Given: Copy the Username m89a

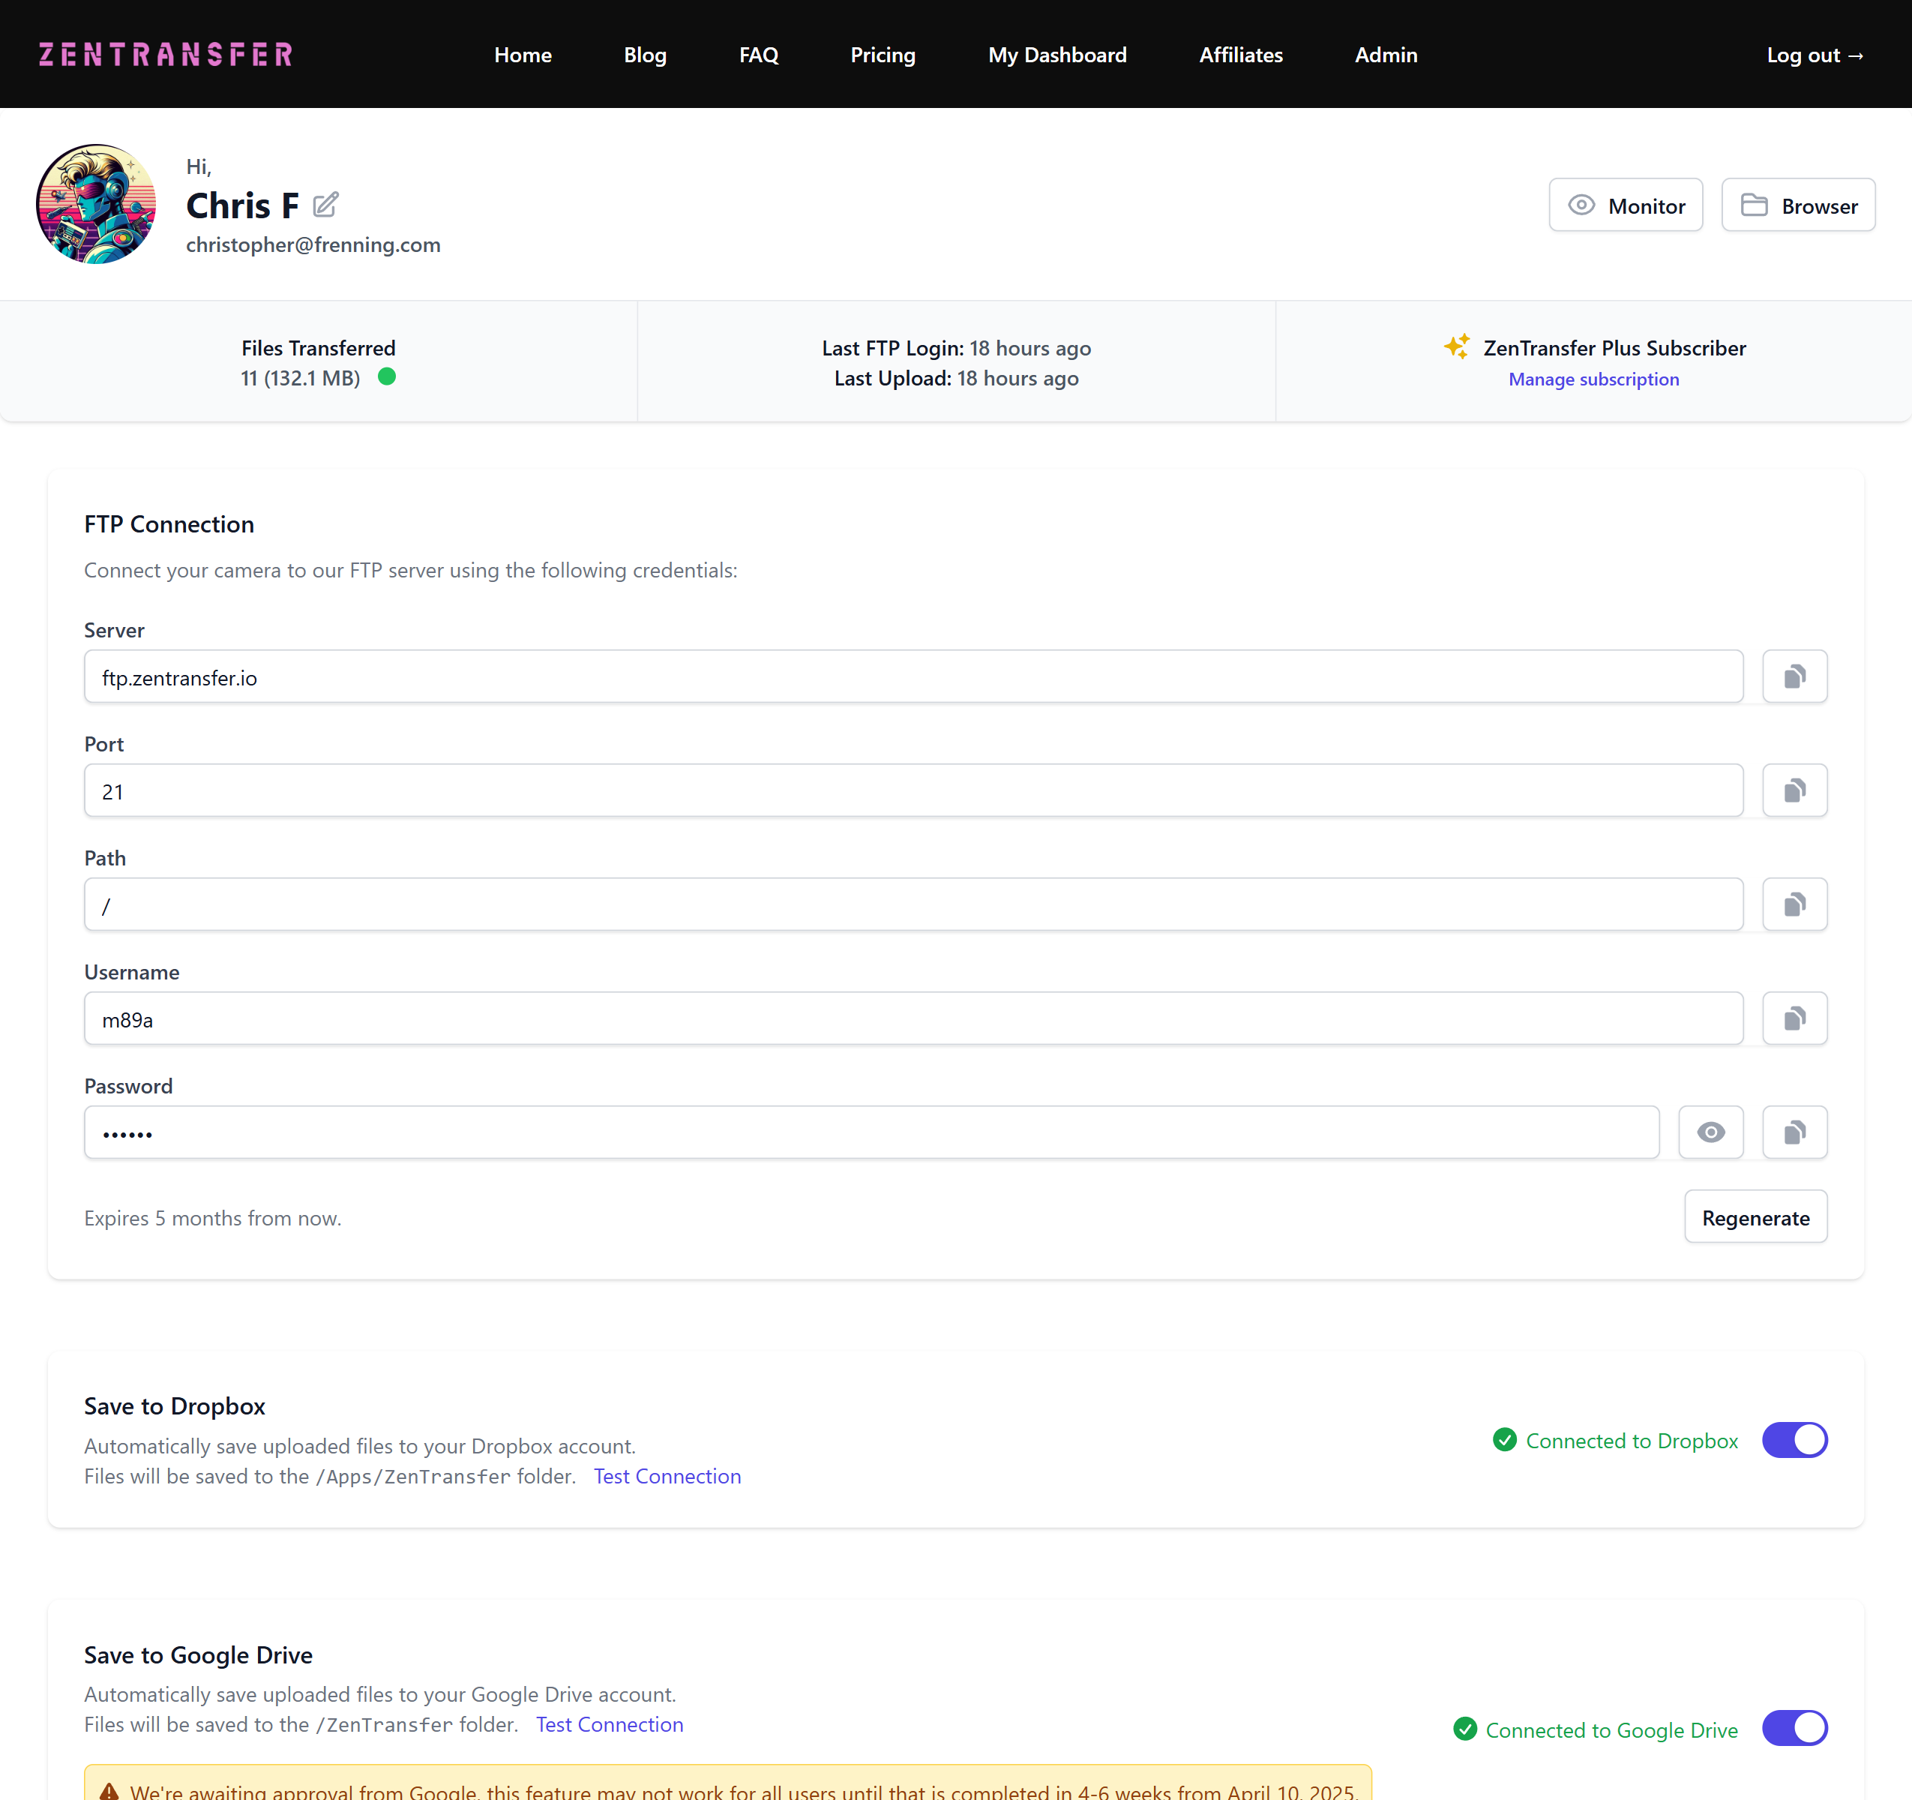Looking at the screenshot, I should coord(1794,1018).
